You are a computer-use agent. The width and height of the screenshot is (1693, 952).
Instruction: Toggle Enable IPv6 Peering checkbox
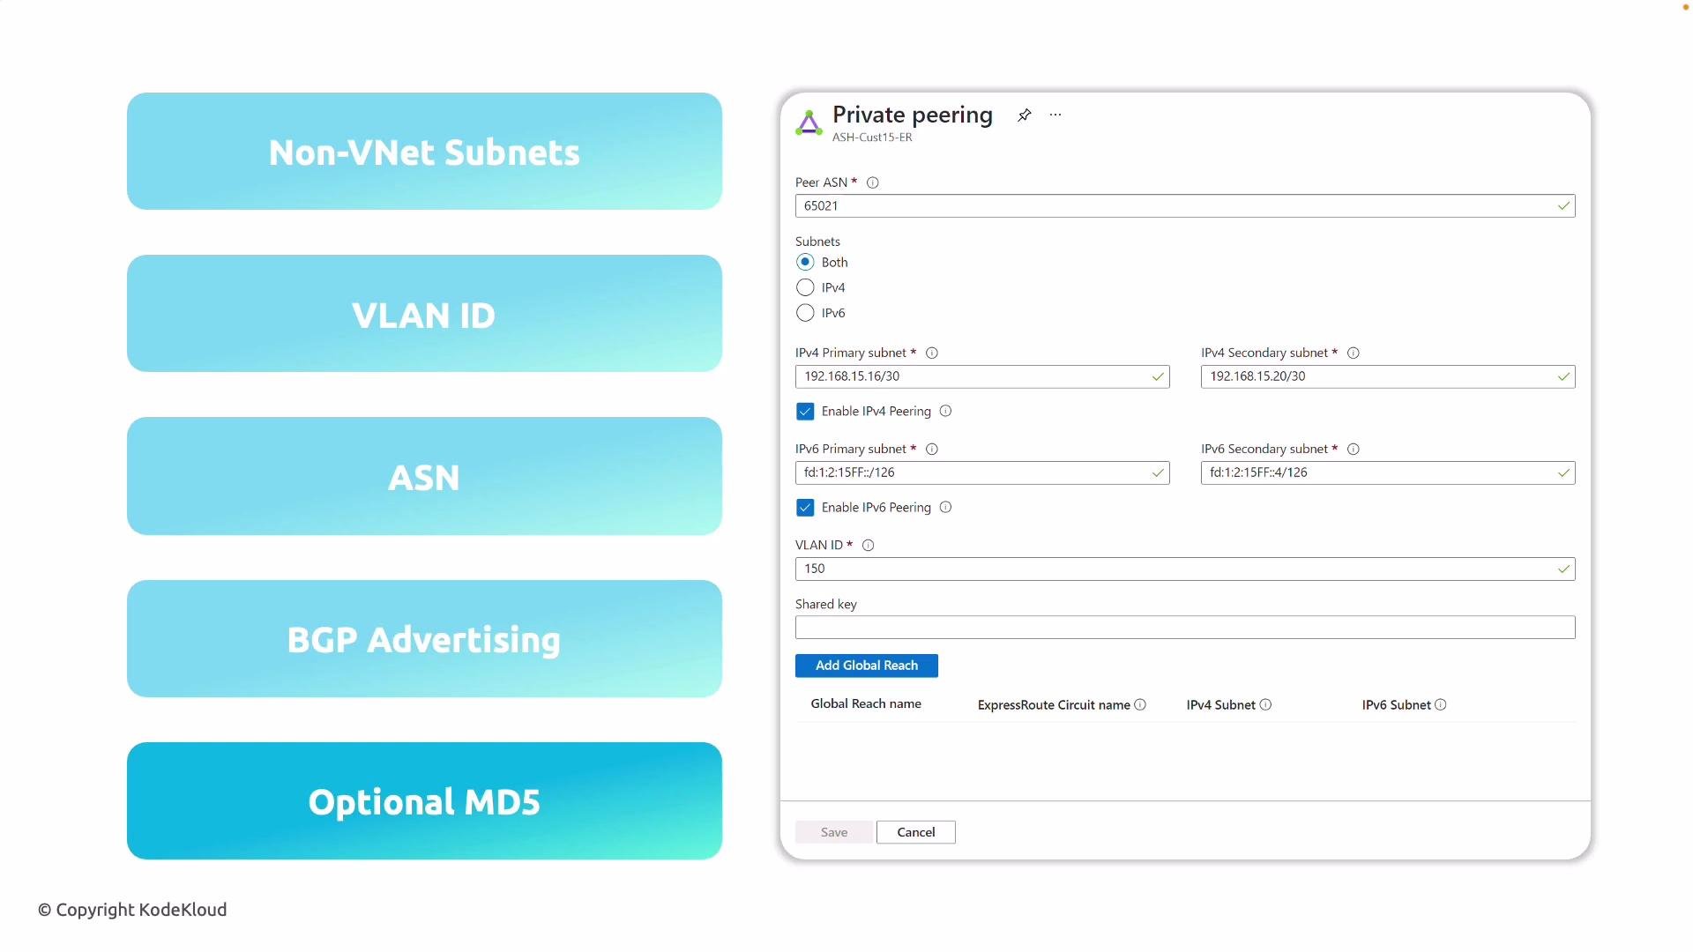[x=805, y=508]
